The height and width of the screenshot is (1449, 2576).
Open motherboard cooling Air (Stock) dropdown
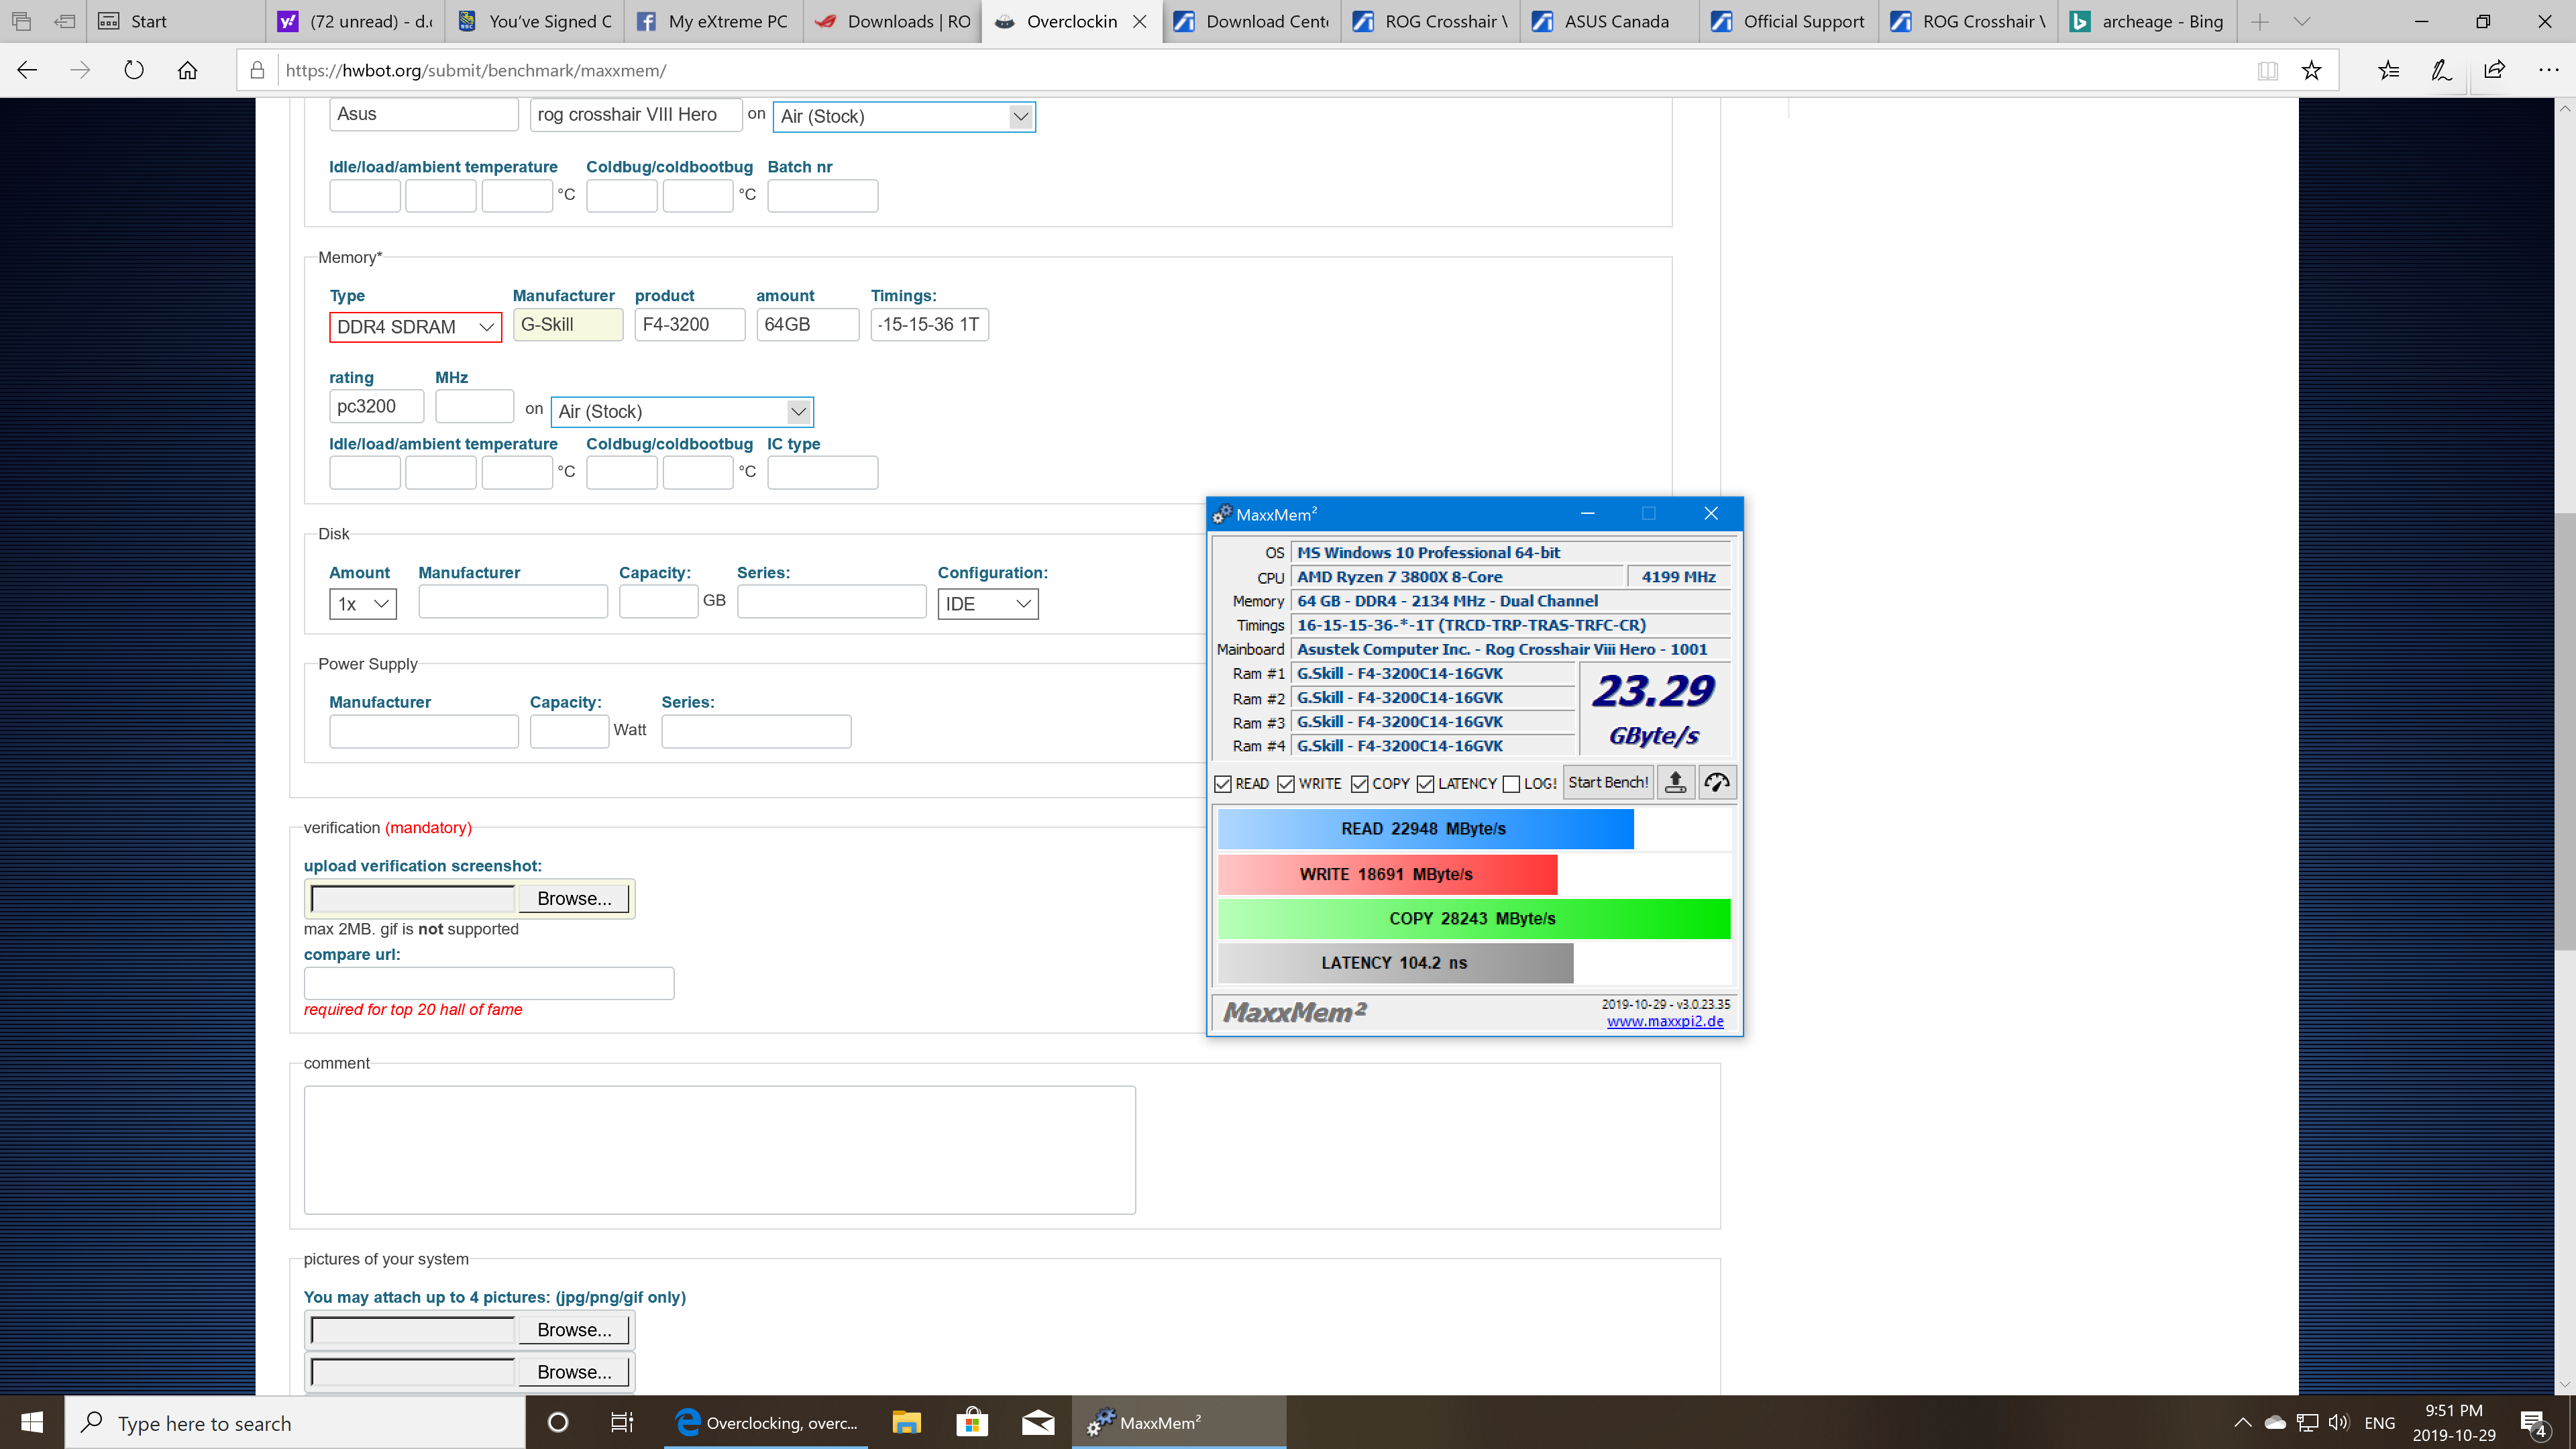(904, 116)
